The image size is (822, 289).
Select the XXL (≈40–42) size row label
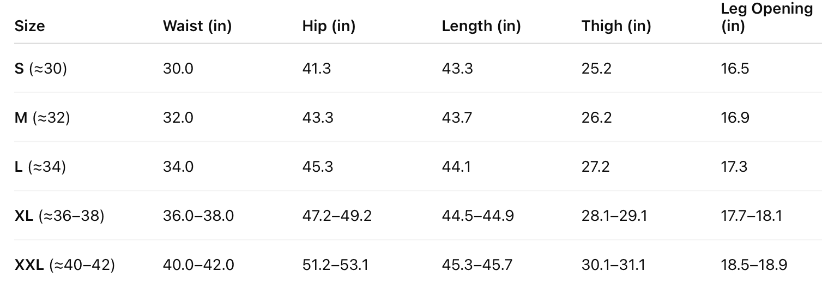[x=64, y=265]
